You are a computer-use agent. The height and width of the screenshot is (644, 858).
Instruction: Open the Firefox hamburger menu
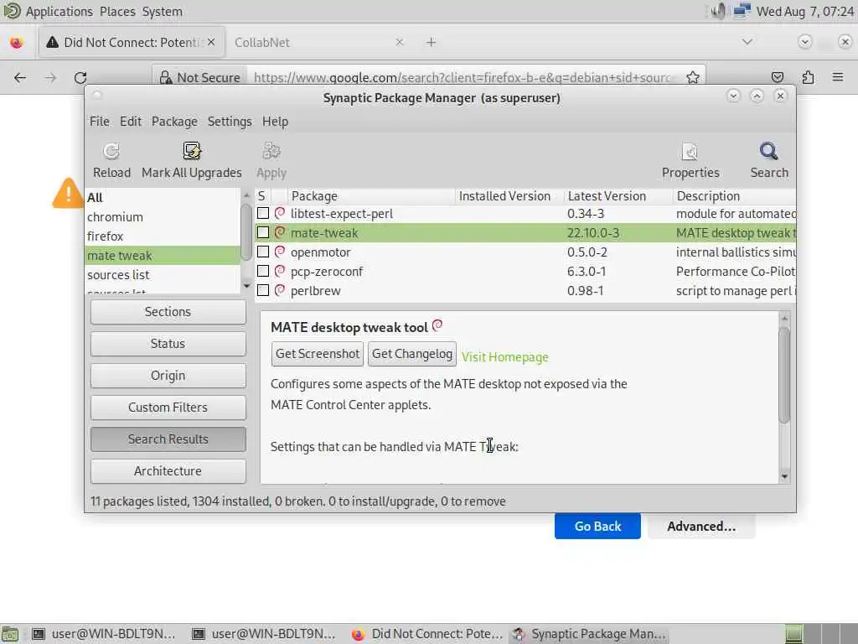[838, 77]
